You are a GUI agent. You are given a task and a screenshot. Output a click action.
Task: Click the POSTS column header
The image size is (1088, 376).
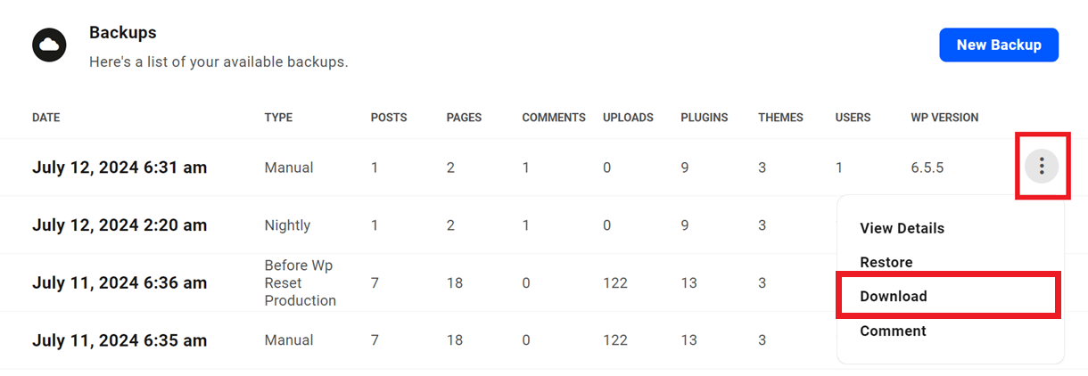click(x=389, y=118)
